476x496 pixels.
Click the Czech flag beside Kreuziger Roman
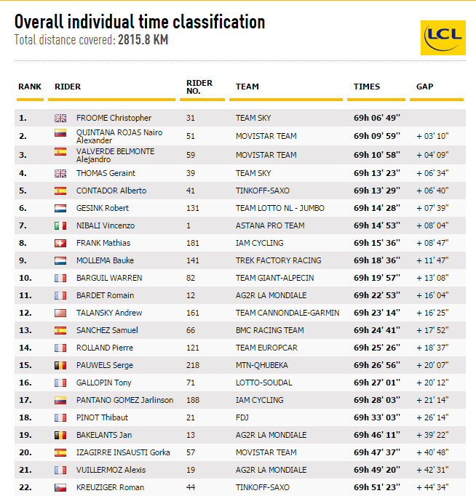click(x=60, y=487)
